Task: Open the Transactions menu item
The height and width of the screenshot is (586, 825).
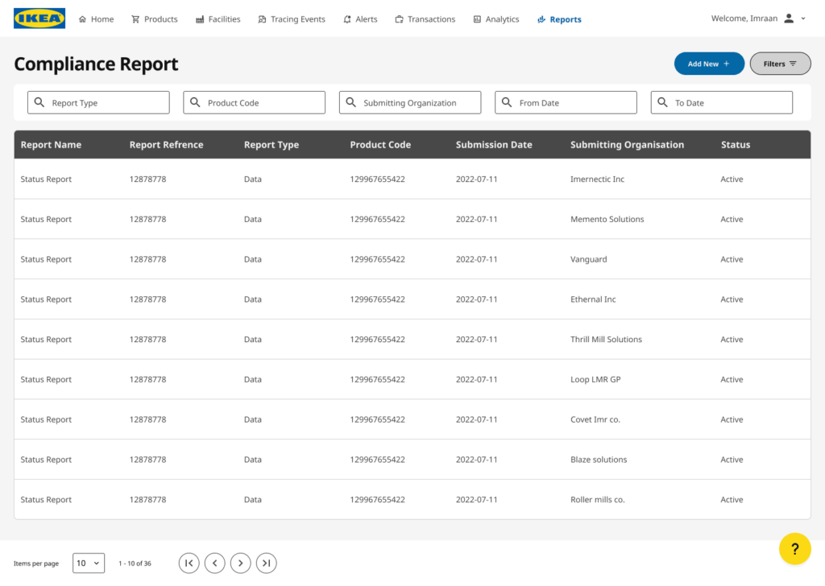Action: tap(425, 19)
